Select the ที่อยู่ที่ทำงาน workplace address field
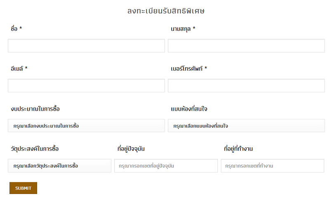Image resolution: width=330 pixels, height=201 pixels. pos(273,166)
